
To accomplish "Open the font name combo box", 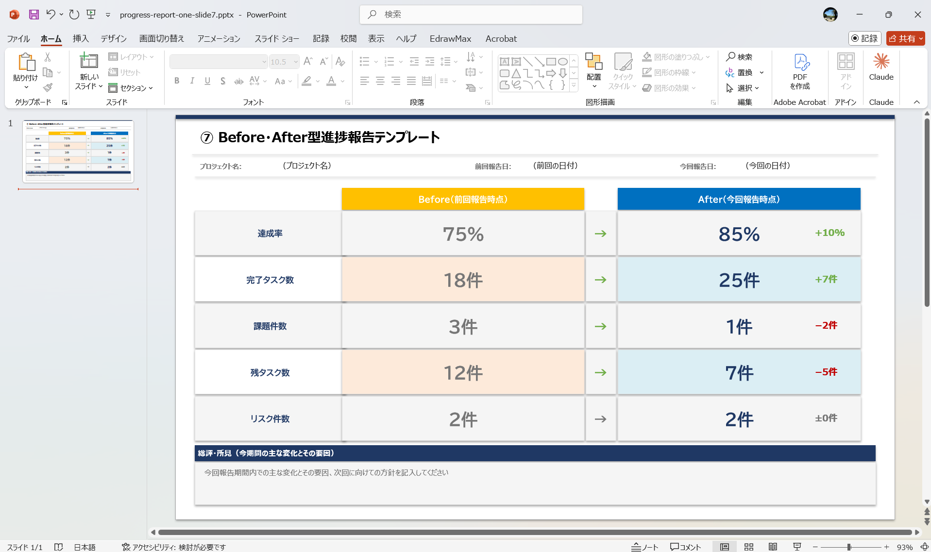I will (x=219, y=62).
